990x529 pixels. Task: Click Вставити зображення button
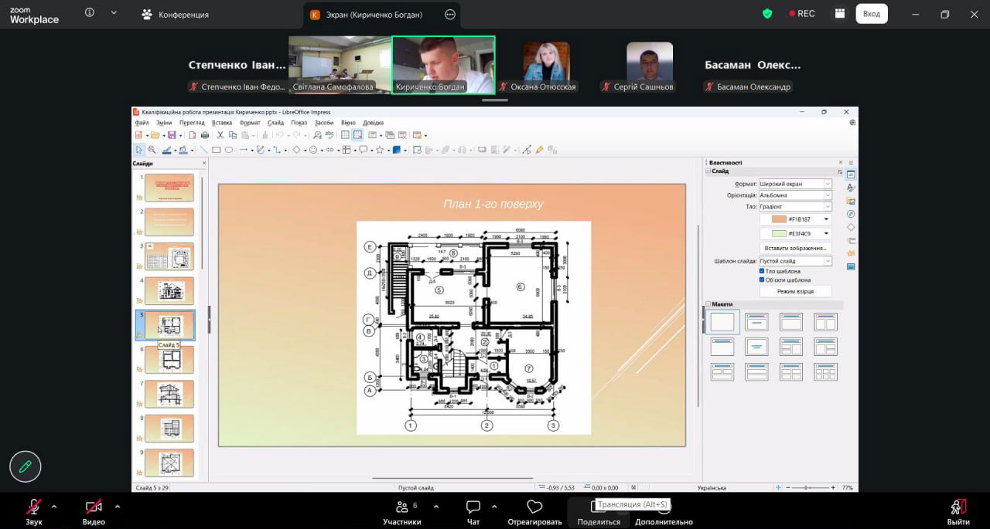[x=795, y=248]
